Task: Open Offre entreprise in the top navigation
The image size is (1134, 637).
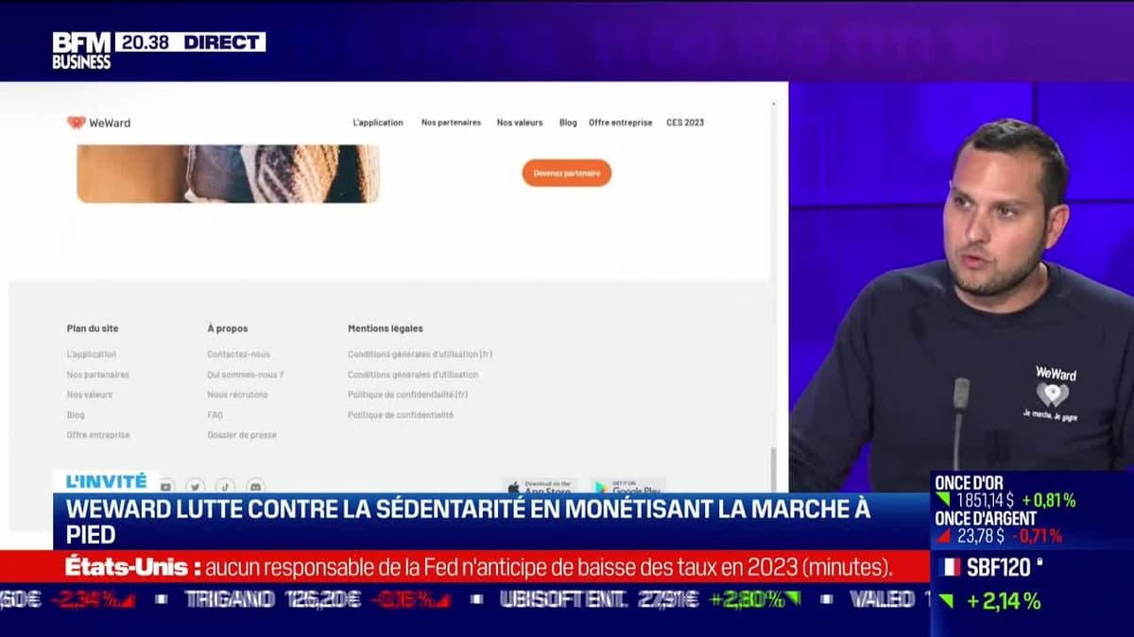Action: 620,123
